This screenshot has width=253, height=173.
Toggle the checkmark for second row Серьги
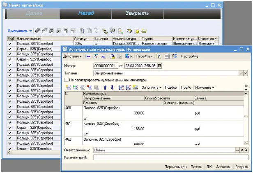point(10,49)
